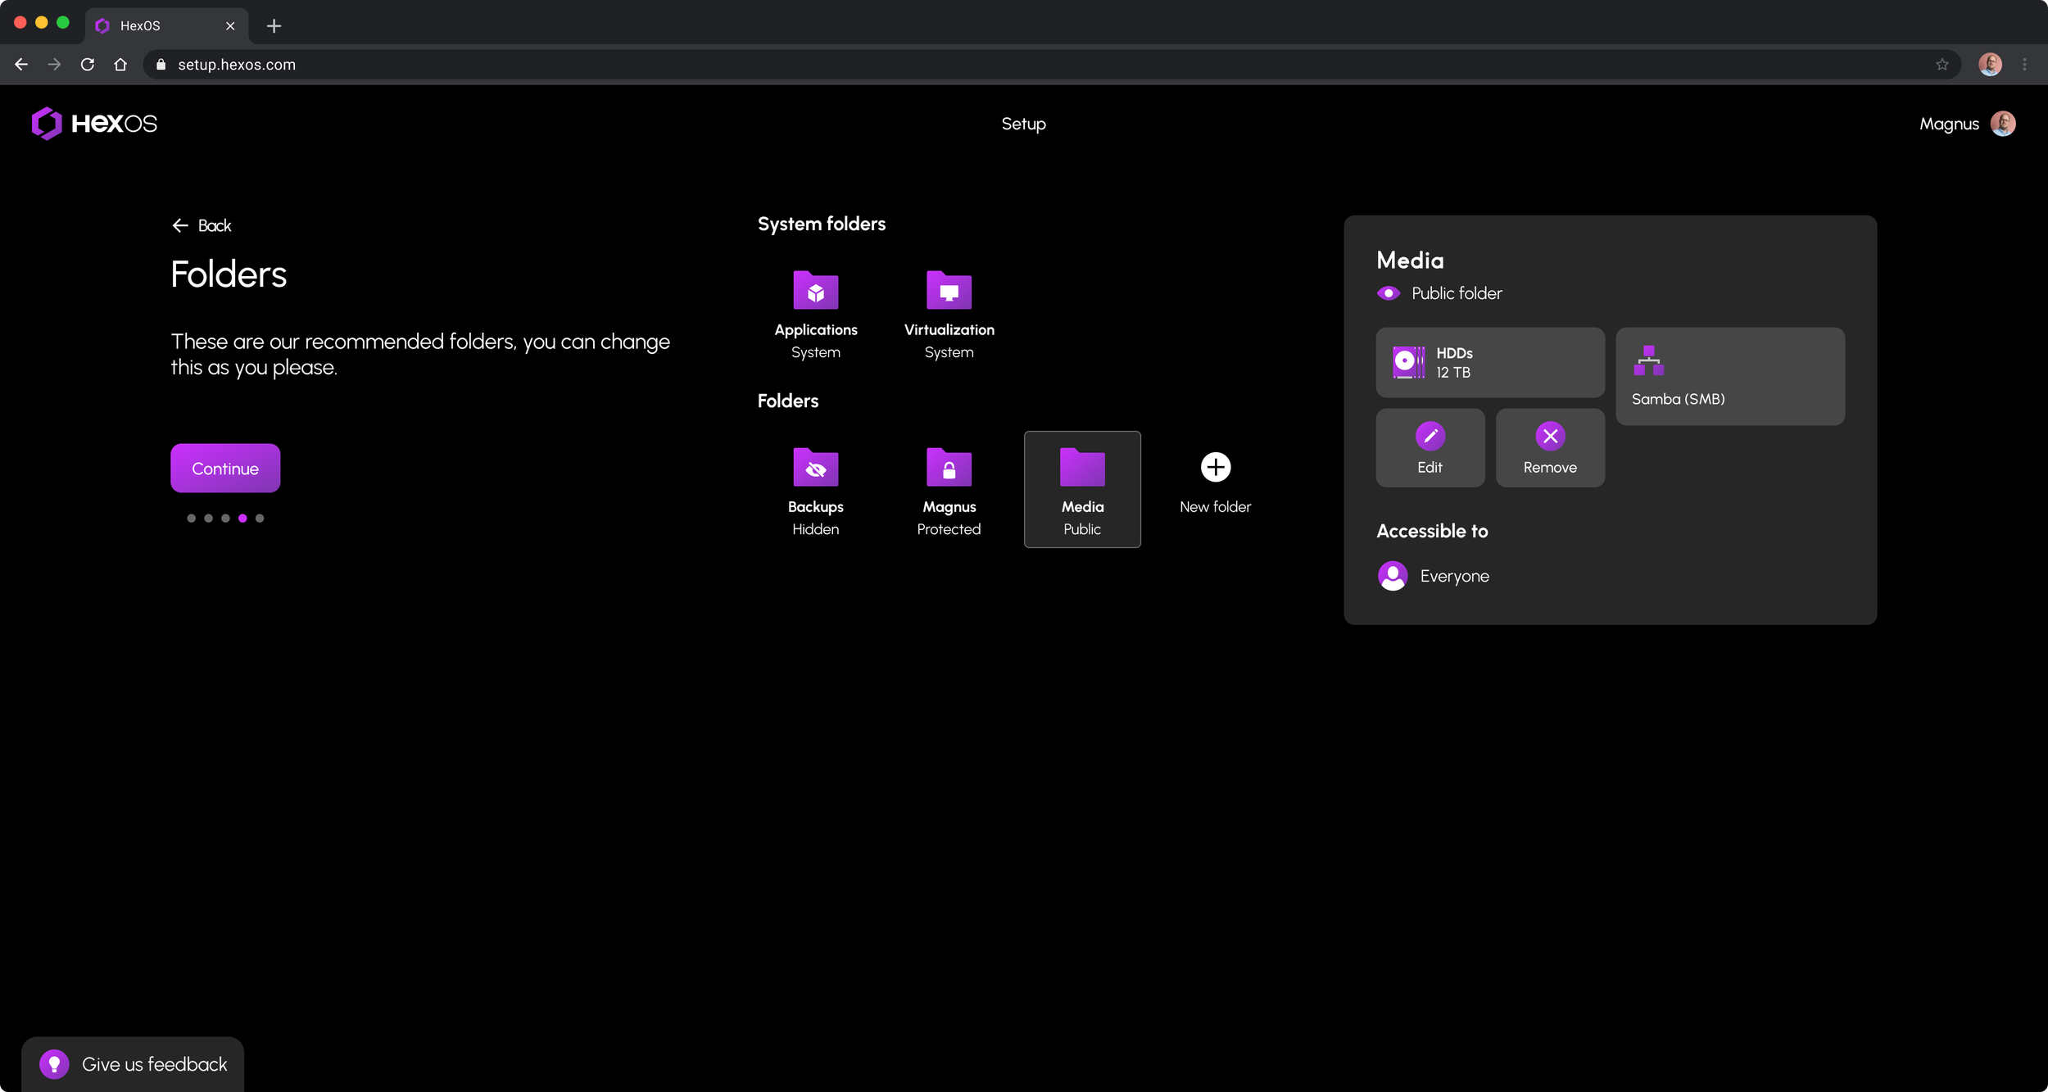Click the last setup progress dot
Screen dimensions: 2048x1092
[x=260, y=519]
